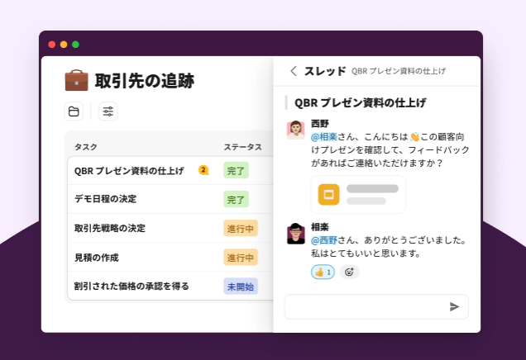Click the folder icon below the title
The width and height of the screenshot is (526, 360).
pyautogui.click(x=74, y=111)
